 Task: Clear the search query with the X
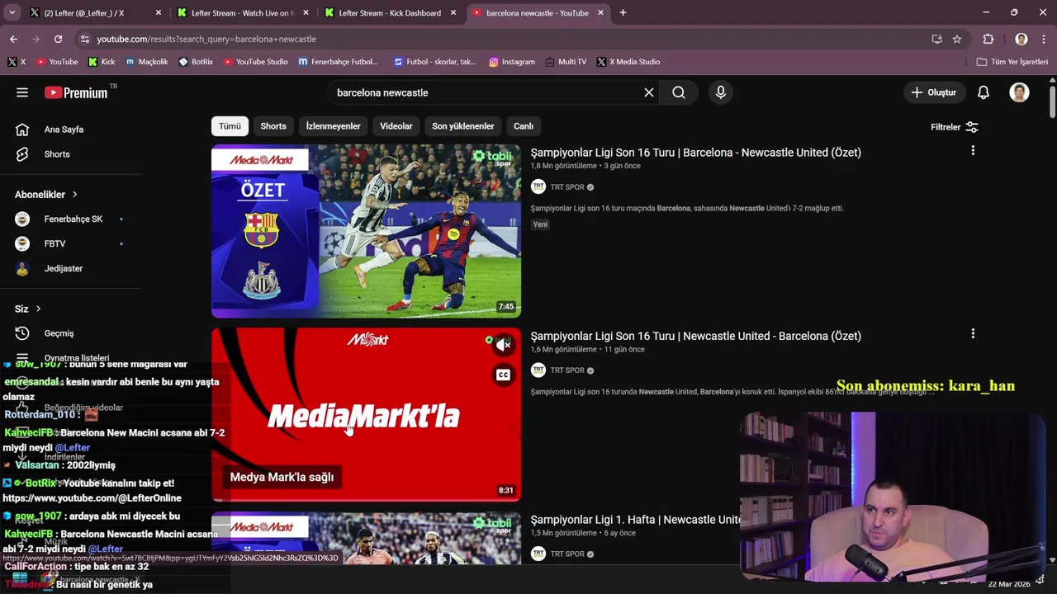click(x=649, y=92)
